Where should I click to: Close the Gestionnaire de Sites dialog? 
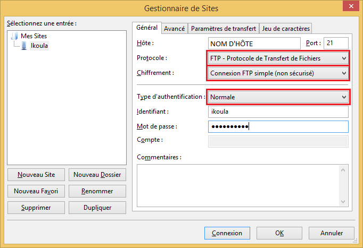click(x=351, y=6)
